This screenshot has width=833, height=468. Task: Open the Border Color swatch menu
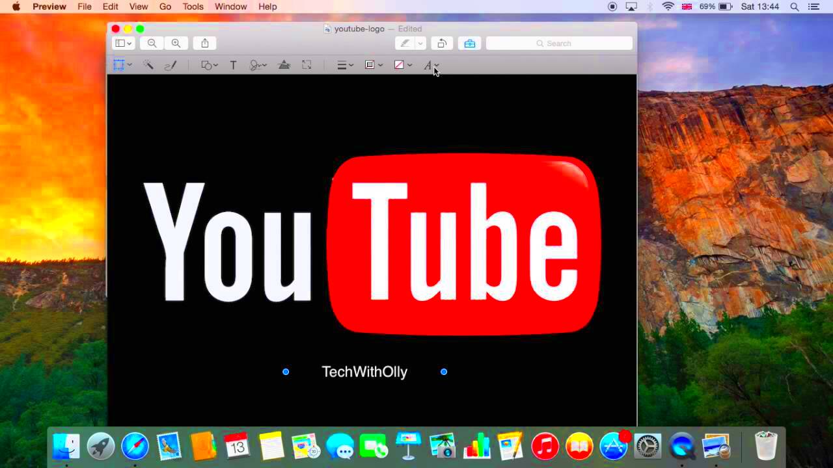(x=374, y=65)
